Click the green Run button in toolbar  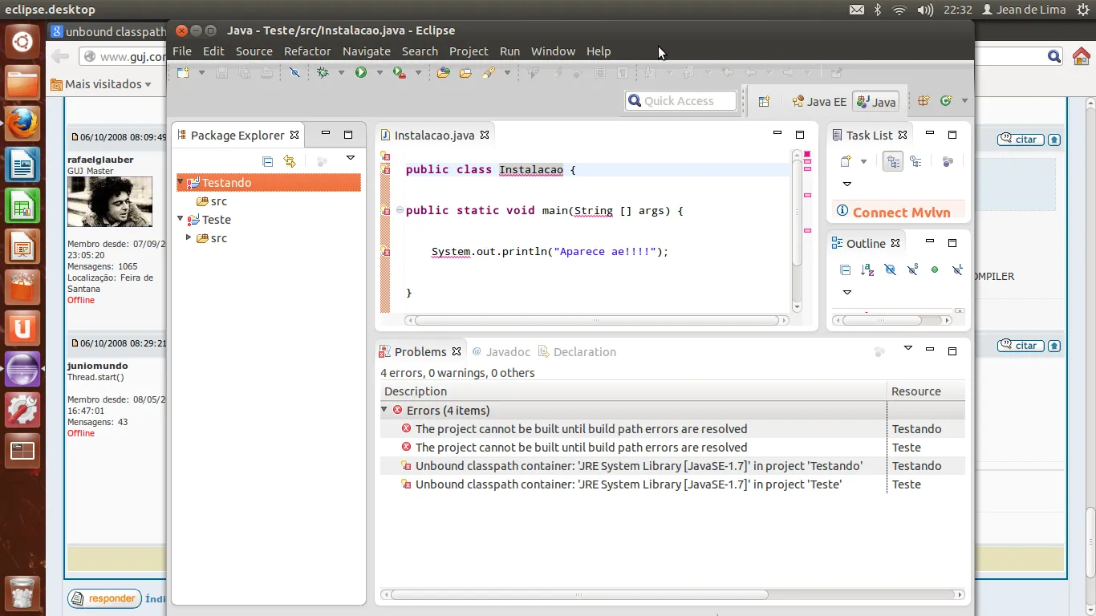pos(361,73)
